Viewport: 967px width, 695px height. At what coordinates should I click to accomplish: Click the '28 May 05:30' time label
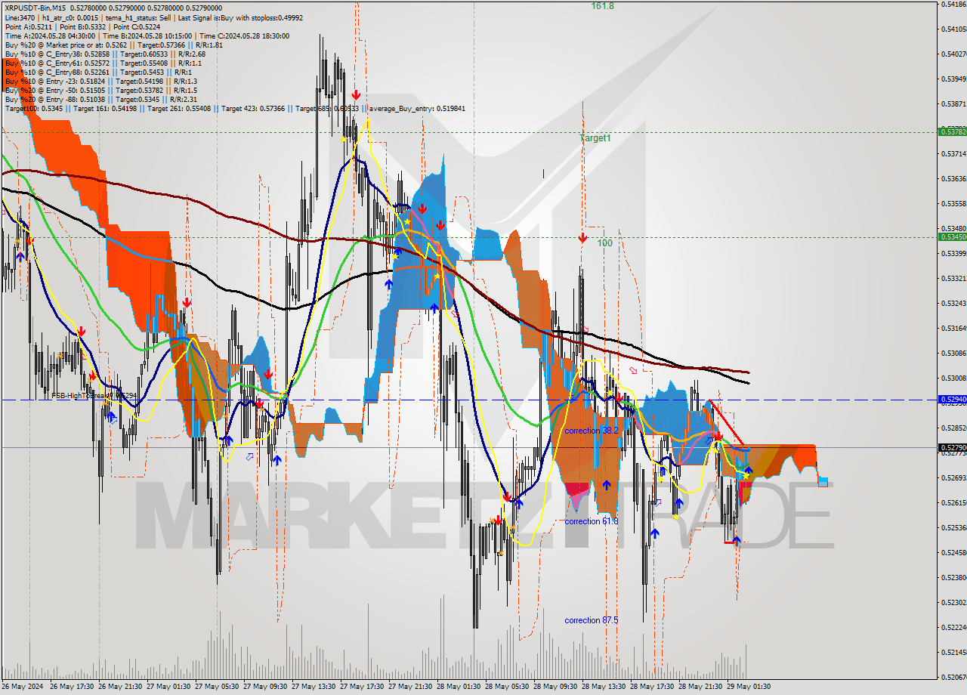click(508, 687)
